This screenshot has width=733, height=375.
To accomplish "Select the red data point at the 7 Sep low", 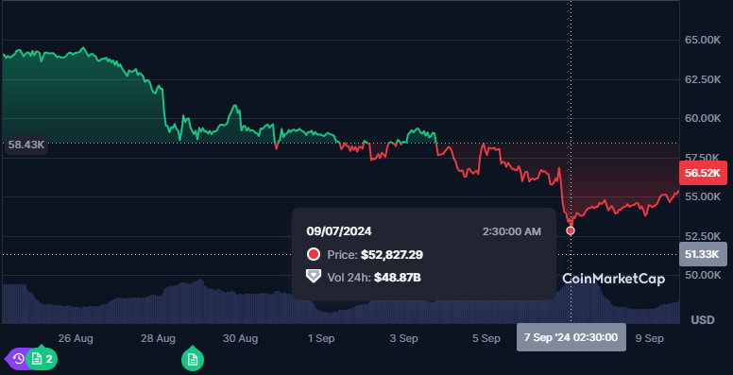I will coord(571,230).
